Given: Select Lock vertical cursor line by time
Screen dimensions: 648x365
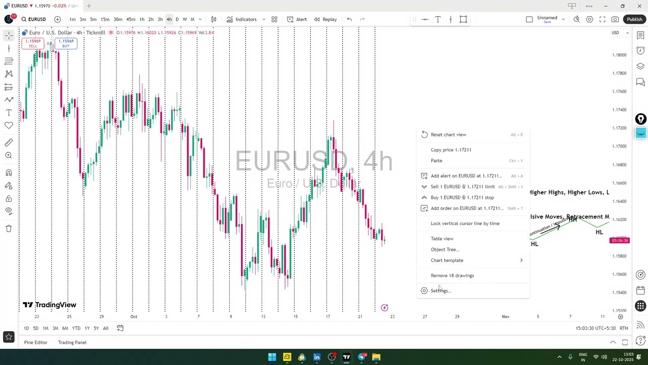Looking at the screenshot, I should coord(473,223).
